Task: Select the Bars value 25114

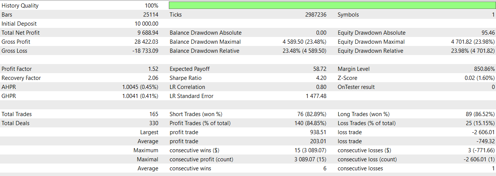Action: 150,15
